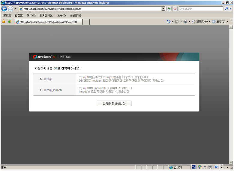Click the vertical scrollbar down arrow
Screen dimensions: 234x171
231,163
